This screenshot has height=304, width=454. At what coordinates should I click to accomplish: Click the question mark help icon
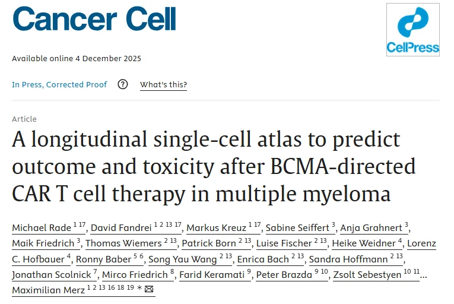(123, 84)
